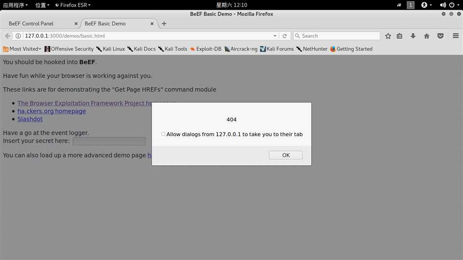Follow the Slashdot link
The image size is (463, 260).
coord(30,119)
